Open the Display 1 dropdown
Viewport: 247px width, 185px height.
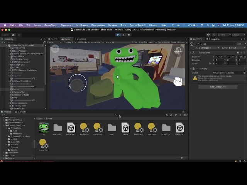[x=70, y=42]
